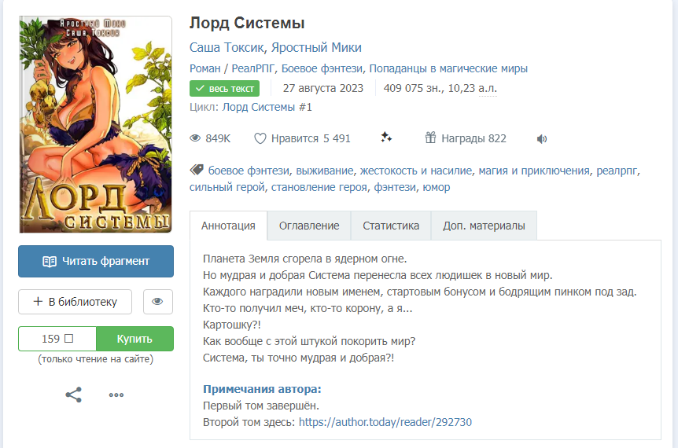678x448 pixels.
Task: Click the share icon below Buy
Action: coord(74,395)
